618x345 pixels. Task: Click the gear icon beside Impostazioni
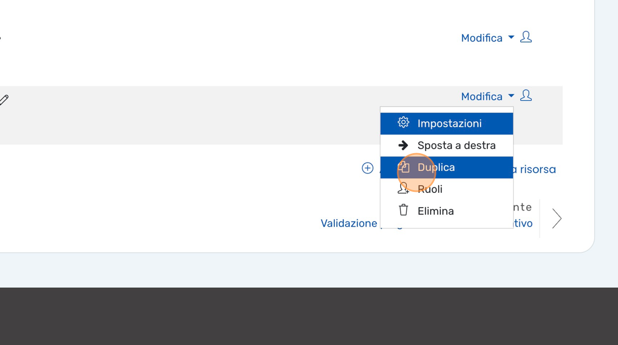(x=403, y=122)
